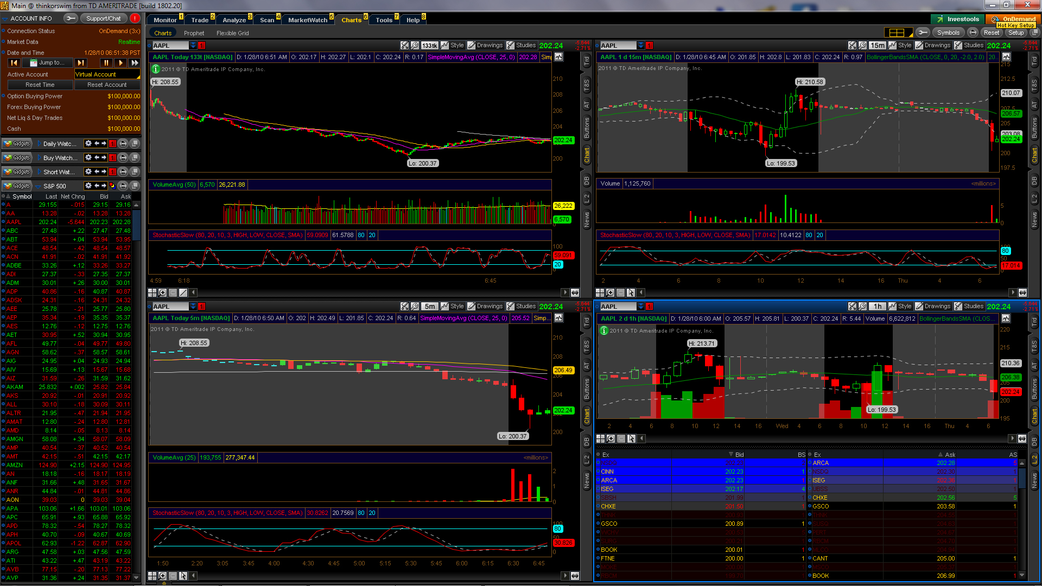Screen dimensions: 1042x586
Task: Fast forward the OnDemand playback
Action: tap(135, 63)
